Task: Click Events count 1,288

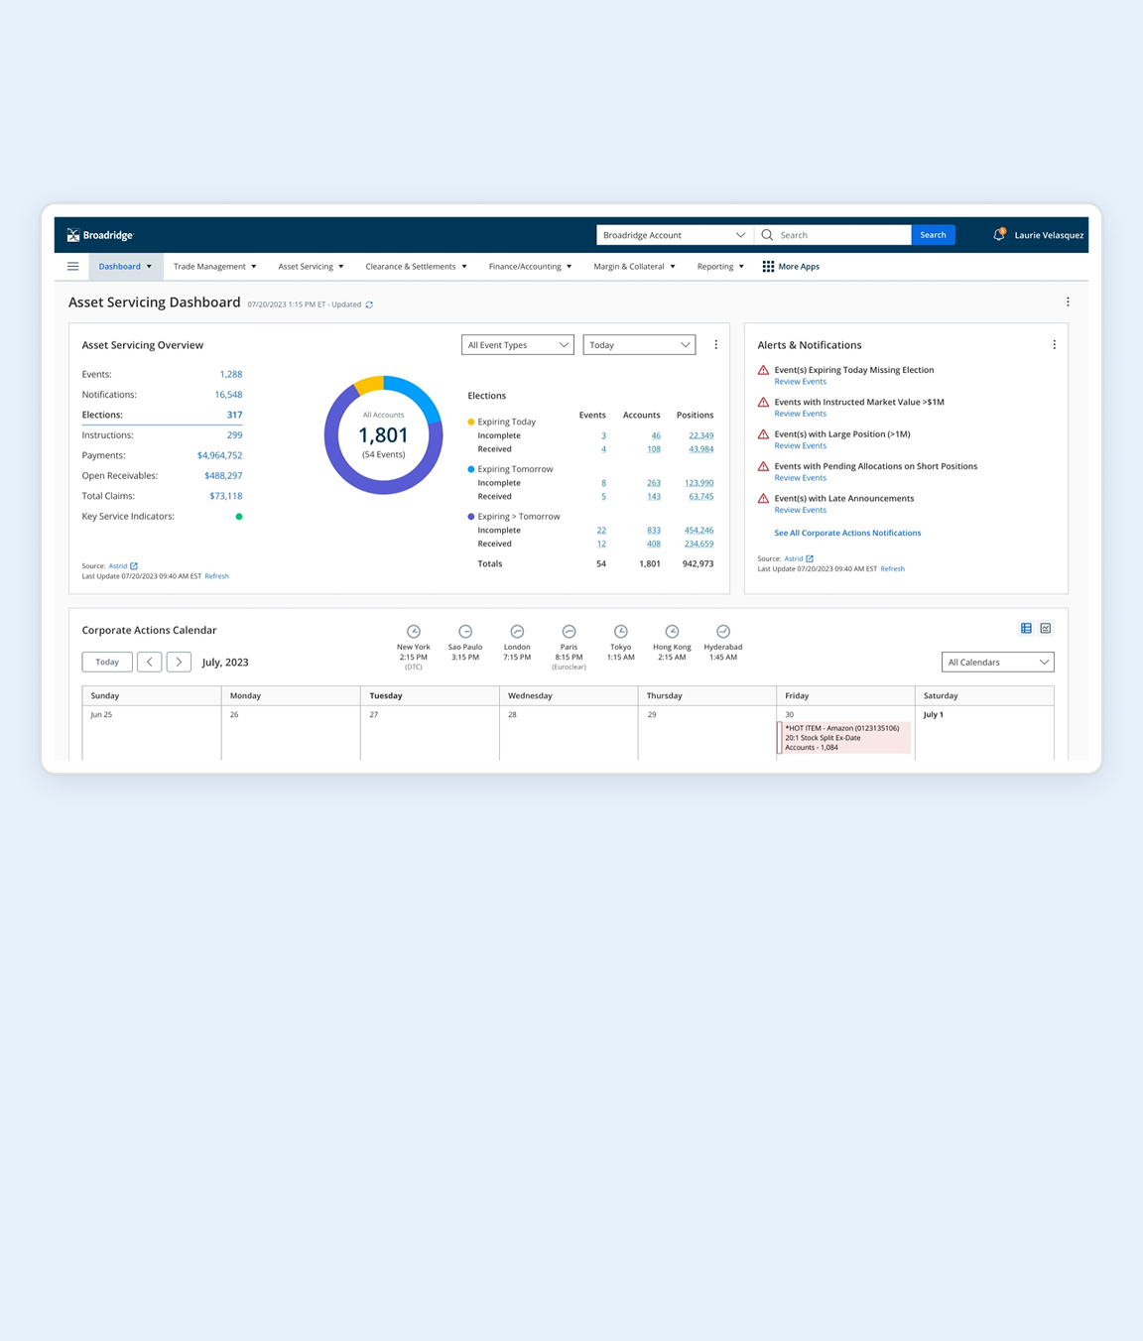Action: [230, 375]
